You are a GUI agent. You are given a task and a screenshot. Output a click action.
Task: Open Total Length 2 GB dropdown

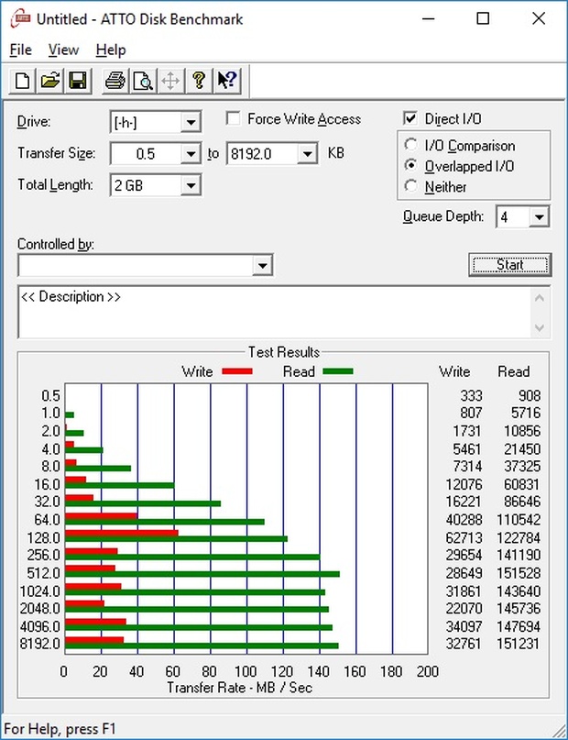point(191,185)
